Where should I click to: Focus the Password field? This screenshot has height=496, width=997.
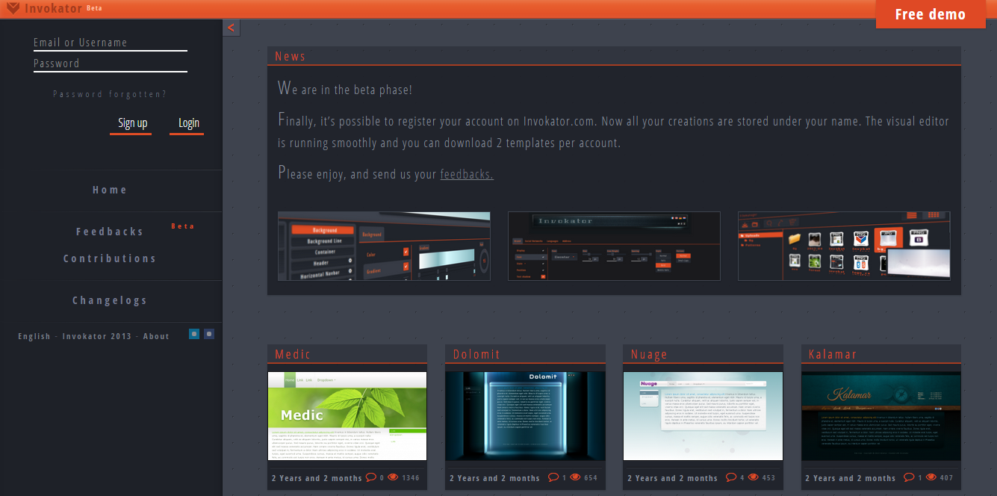click(x=111, y=63)
